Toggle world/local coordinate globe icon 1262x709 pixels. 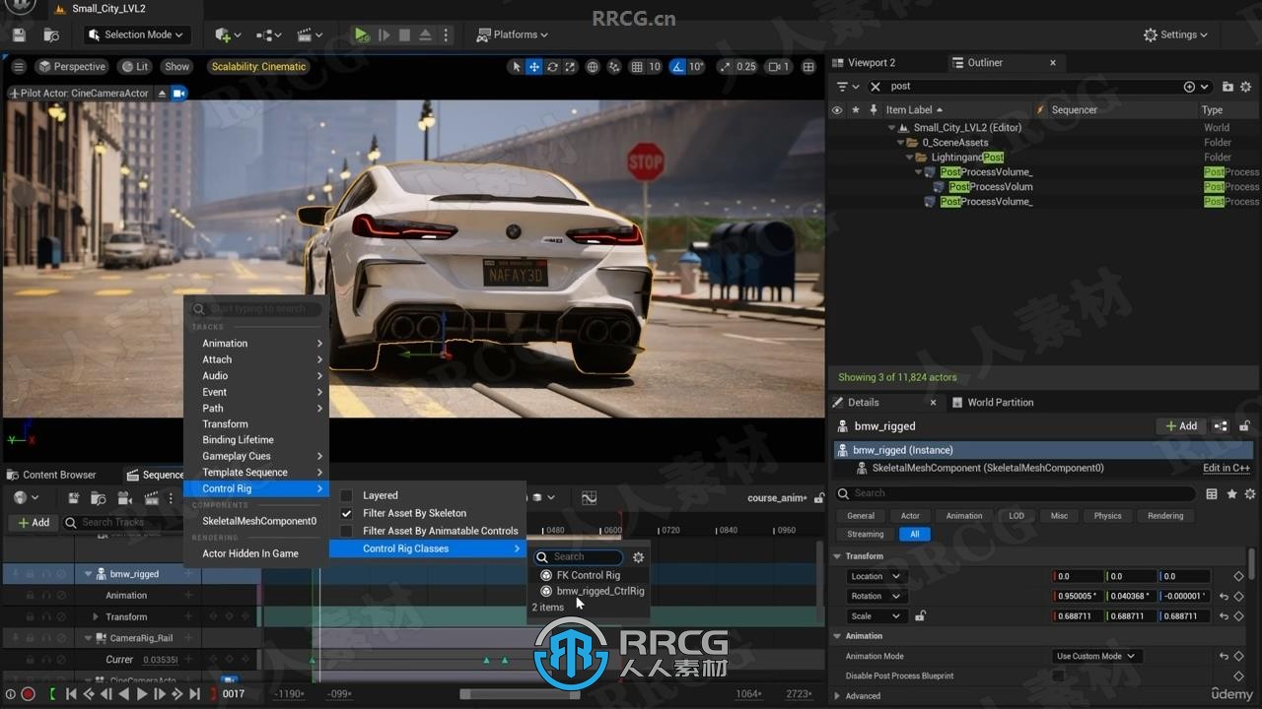point(593,67)
